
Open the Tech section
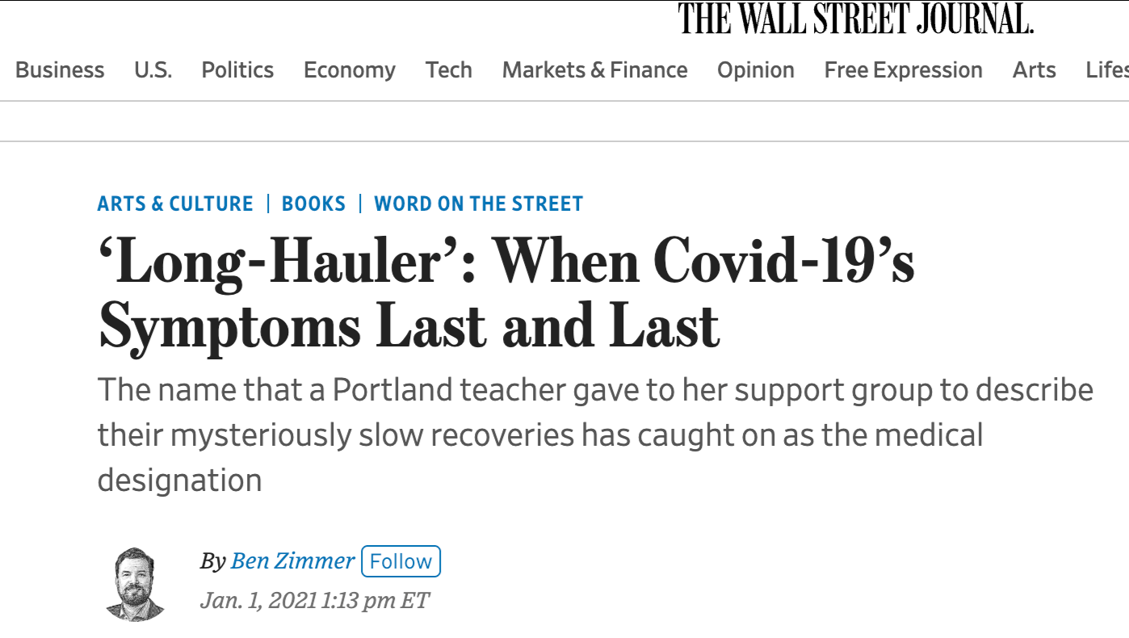[449, 70]
